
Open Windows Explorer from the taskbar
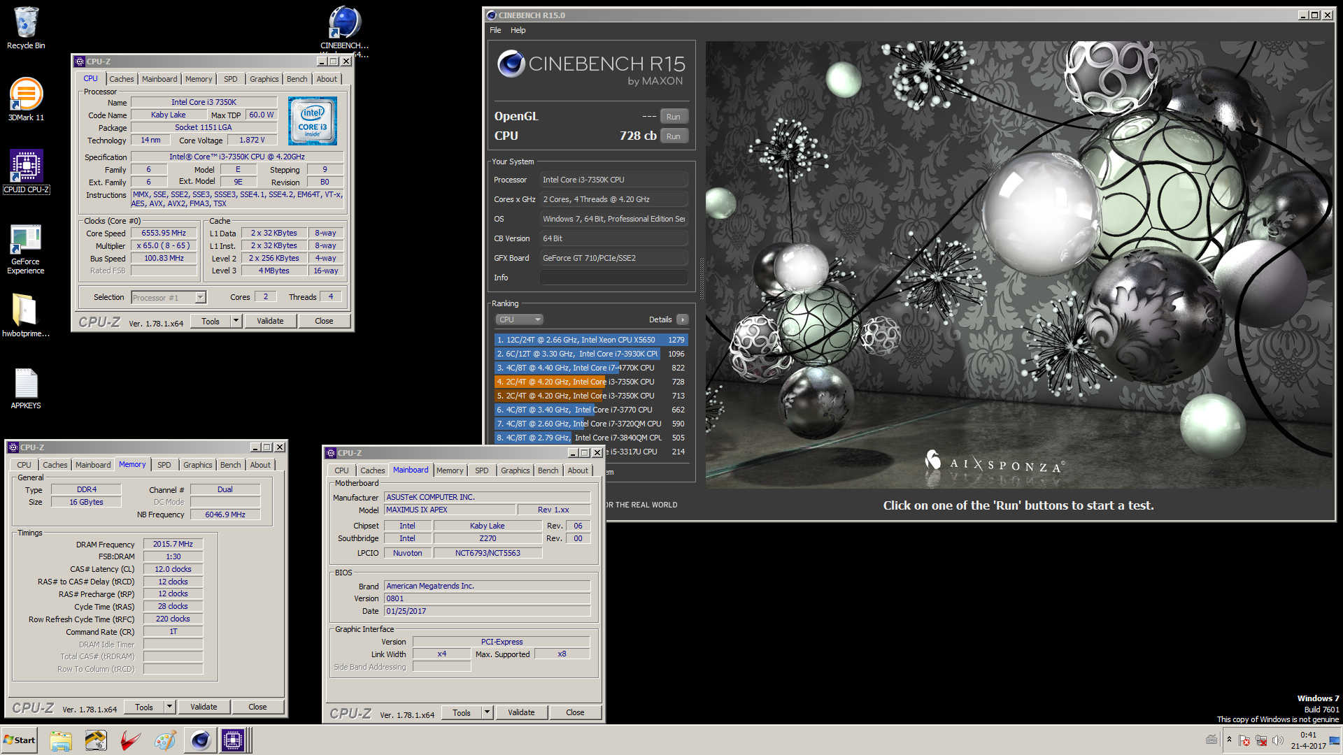pyautogui.click(x=61, y=740)
